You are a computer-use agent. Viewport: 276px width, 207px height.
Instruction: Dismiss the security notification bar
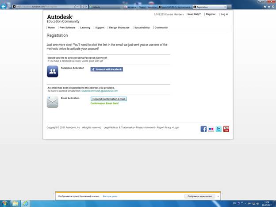[218, 196]
